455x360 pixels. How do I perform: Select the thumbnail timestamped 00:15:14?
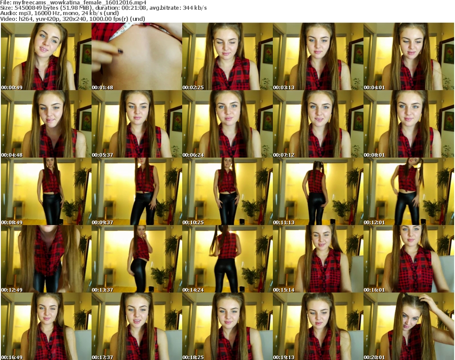(318, 259)
